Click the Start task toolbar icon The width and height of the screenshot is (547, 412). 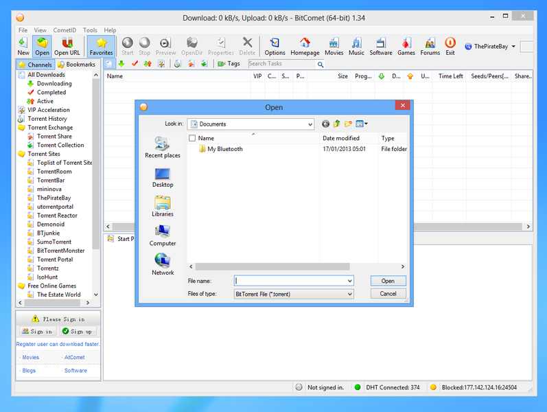(128, 46)
